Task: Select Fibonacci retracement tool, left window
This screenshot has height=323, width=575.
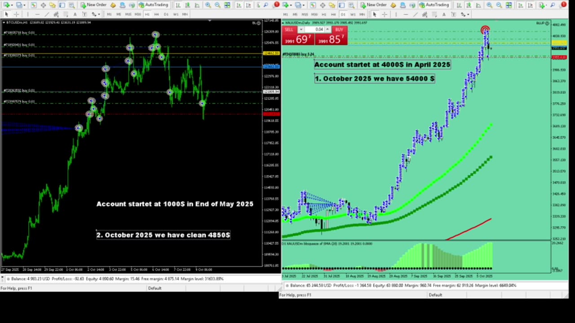Action: [66, 14]
